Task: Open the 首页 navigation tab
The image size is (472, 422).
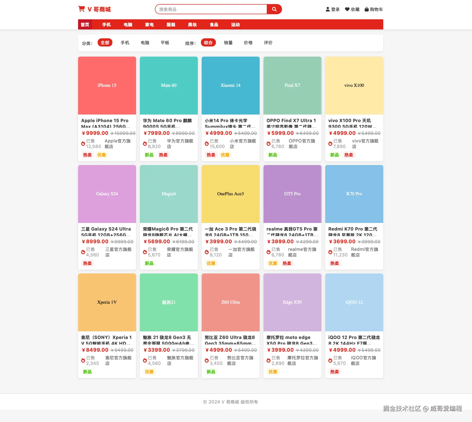Action: [x=85, y=25]
